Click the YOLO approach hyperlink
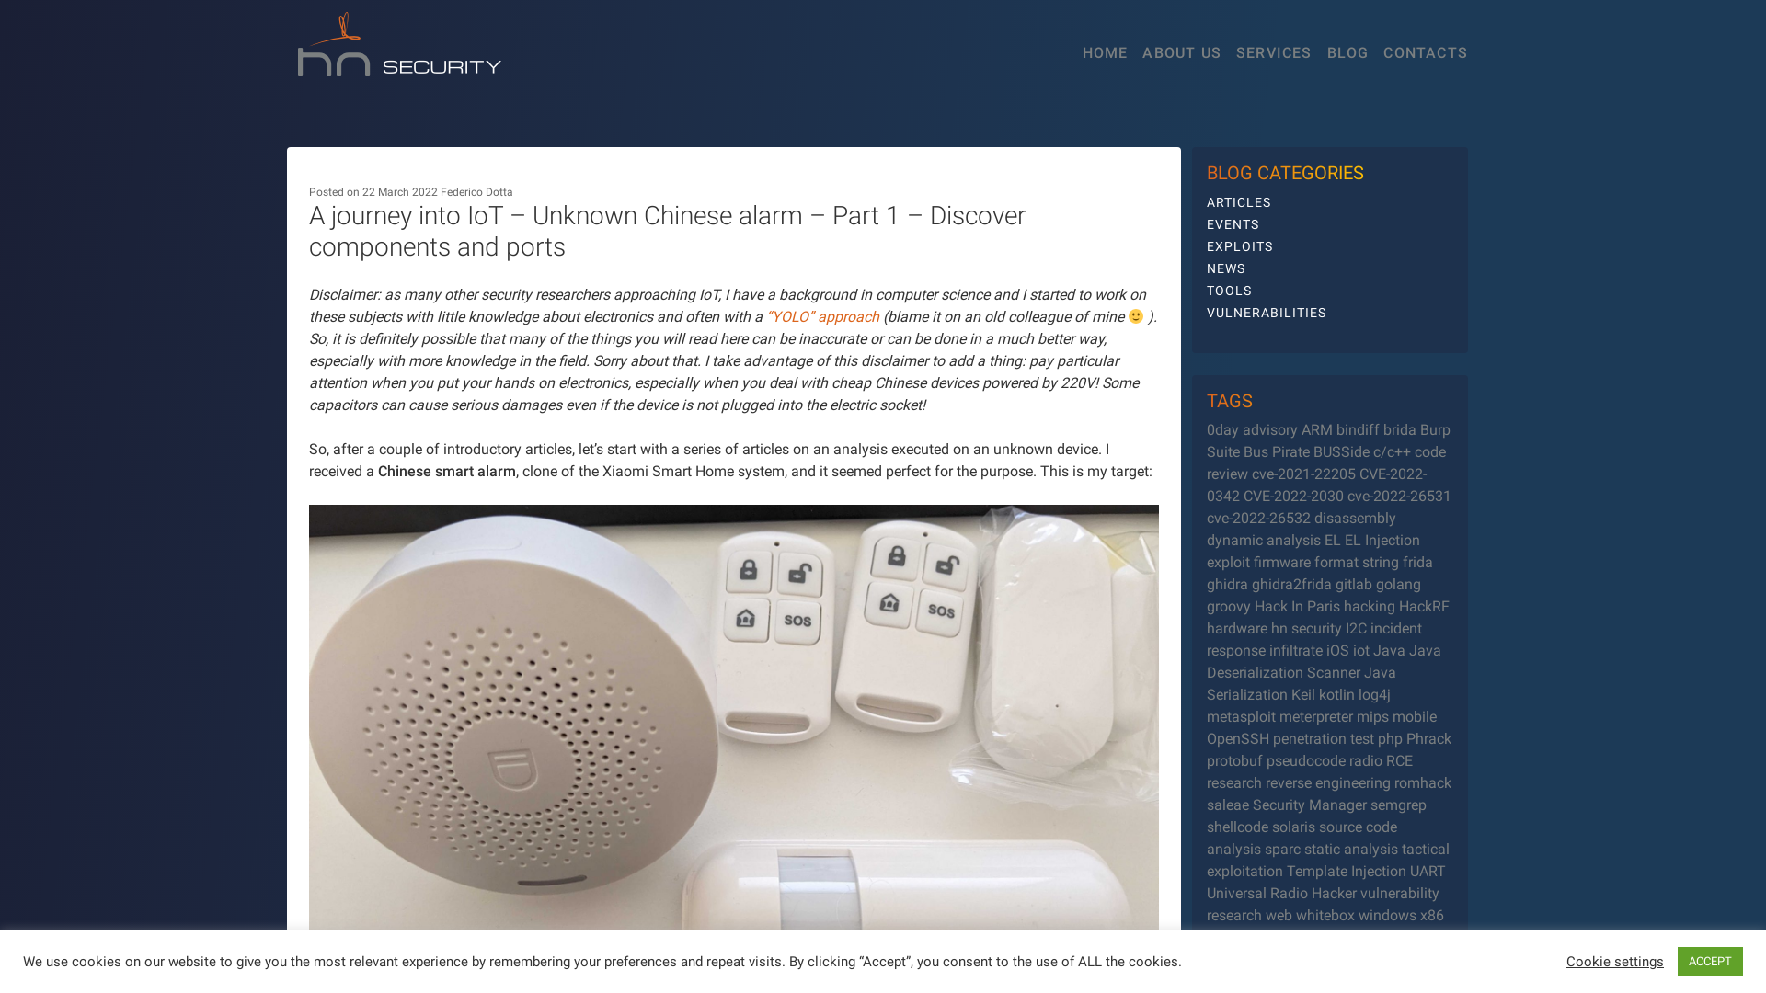Image resolution: width=1766 pixels, height=993 pixels. tap(822, 316)
